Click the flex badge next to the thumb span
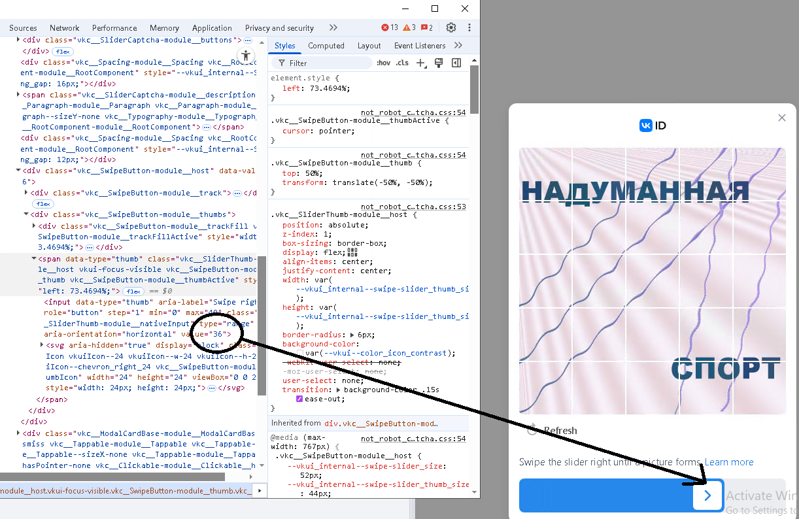 coord(133,291)
